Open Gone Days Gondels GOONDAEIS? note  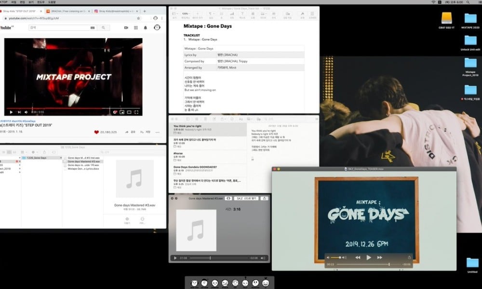(208, 170)
